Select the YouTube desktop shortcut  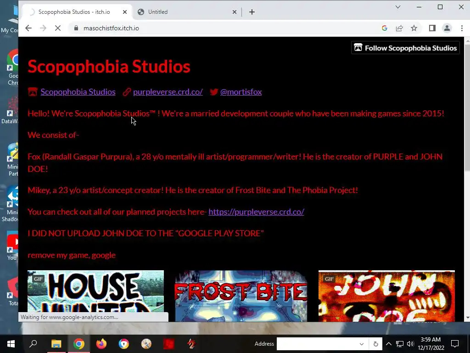pos(12,245)
